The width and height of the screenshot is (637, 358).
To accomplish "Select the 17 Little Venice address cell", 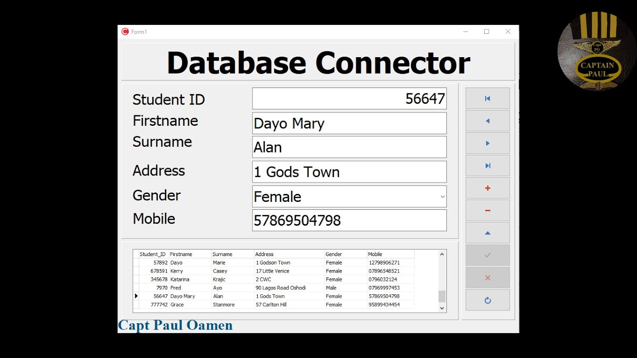I will point(290,271).
